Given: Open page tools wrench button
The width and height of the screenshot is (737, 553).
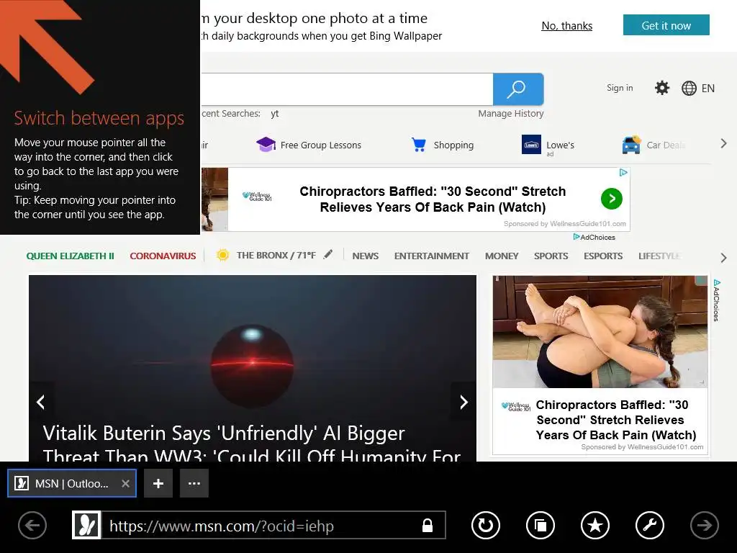Looking at the screenshot, I should coord(650,525).
